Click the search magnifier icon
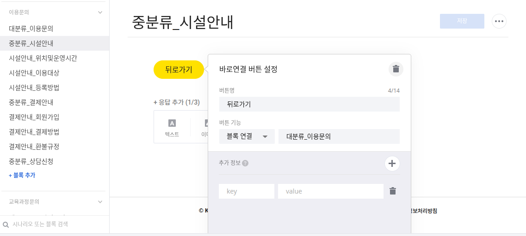This screenshot has width=526, height=236. coord(6,224)
